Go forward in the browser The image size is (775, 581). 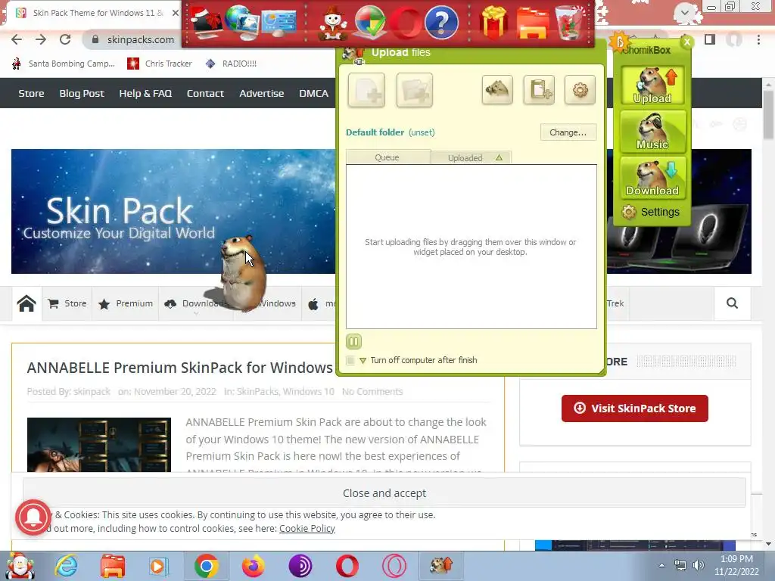(x=41, y=39)
